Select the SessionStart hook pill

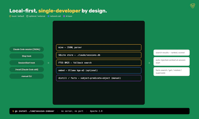coord(27,63)
